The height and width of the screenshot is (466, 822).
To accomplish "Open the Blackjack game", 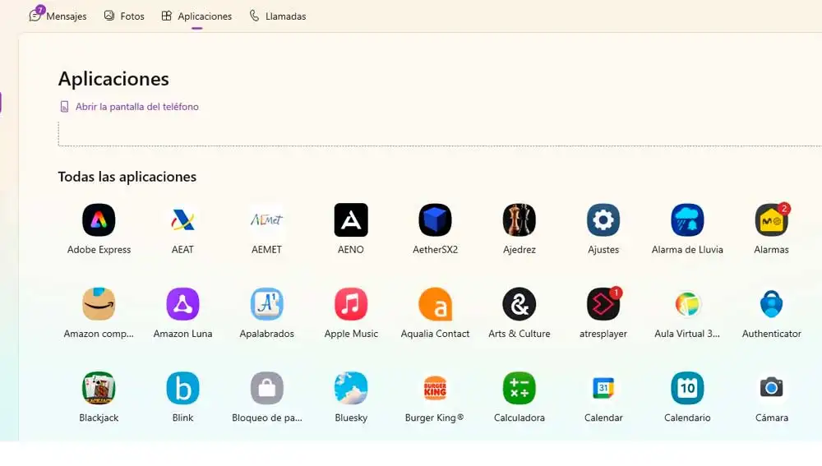I will point(99,389).
